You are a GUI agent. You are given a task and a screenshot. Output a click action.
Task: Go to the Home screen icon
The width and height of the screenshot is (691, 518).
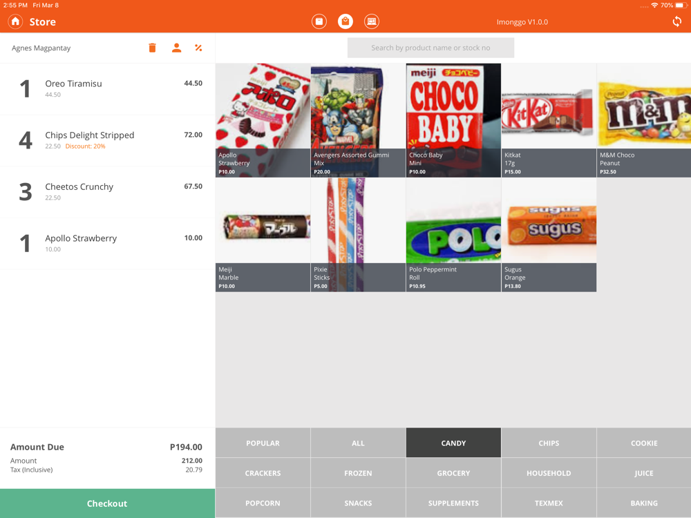(x=15, y=21)
